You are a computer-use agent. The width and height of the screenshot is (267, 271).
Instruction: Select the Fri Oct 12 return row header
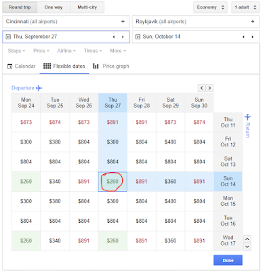coord(228,142)
